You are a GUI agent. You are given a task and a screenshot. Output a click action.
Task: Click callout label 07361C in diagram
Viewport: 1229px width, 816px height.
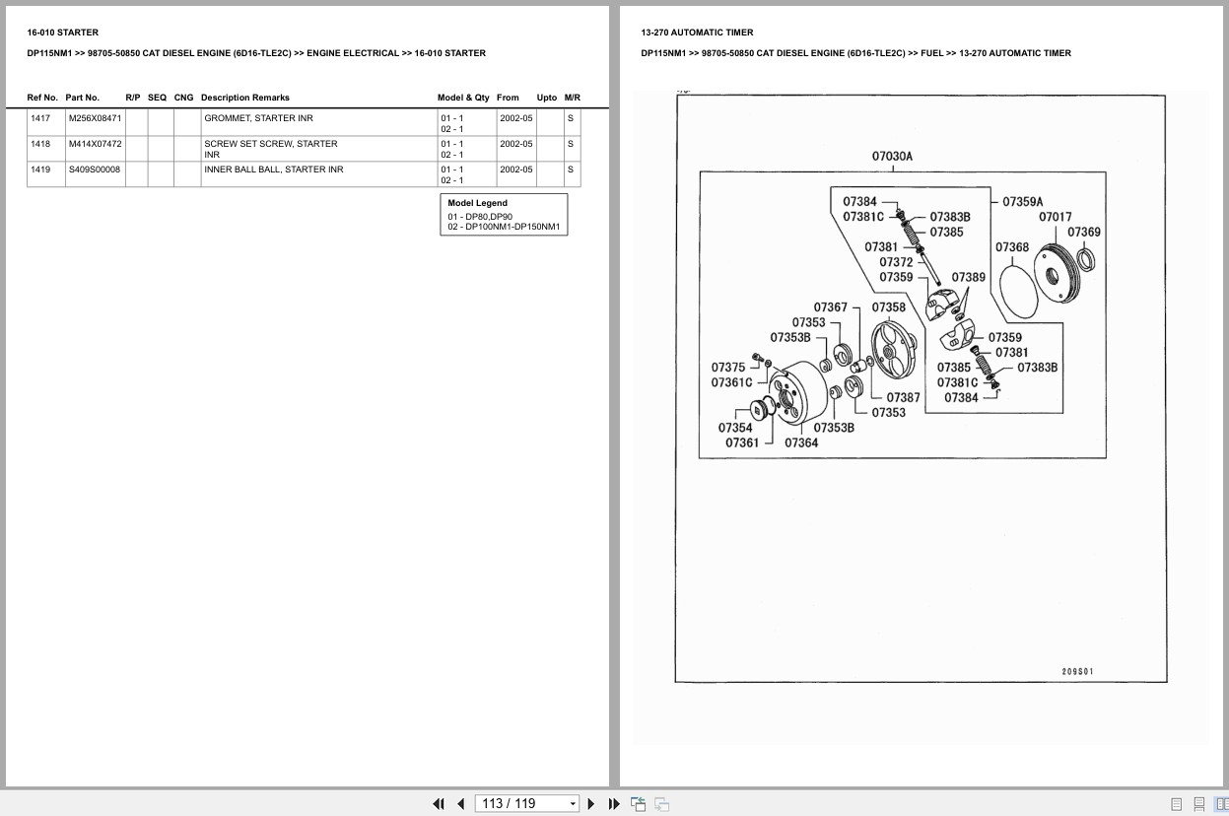[x=732, y=382]
